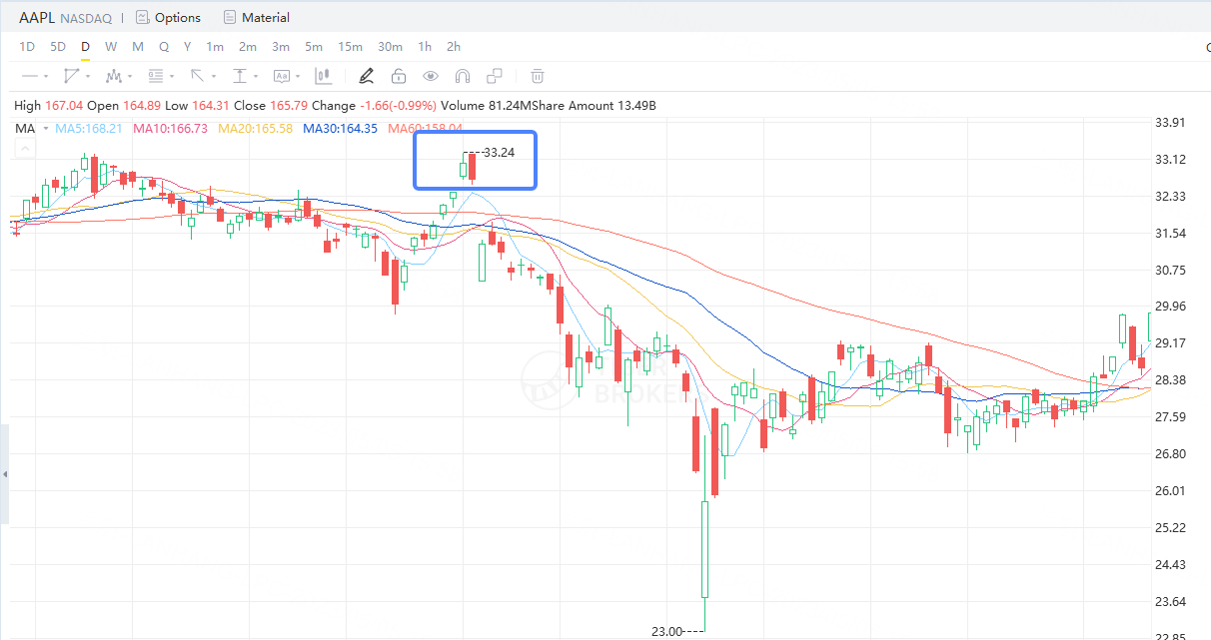
Task: Switch to the W weekly timeframe
Action: 111,47
